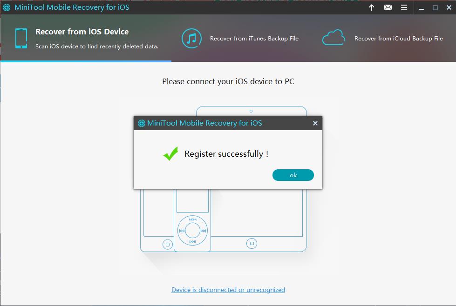456x306 pixels.
Task: Click 'Scan iOS device to find recently deleted data.' text
Action: (97, 46)
